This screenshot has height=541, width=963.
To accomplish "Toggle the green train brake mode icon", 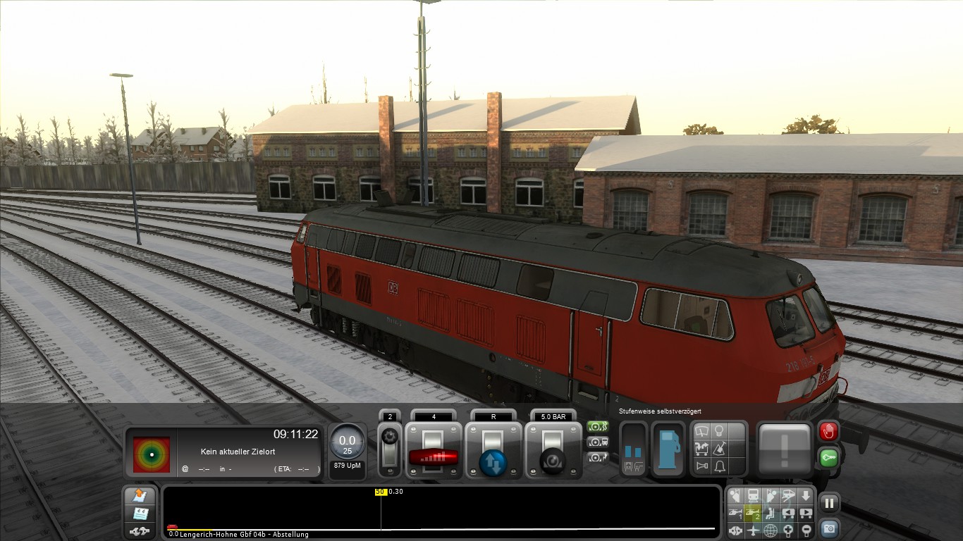I will click(597, 427).
